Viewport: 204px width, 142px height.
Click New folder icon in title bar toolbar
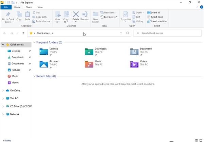click(x=13, y=2)
